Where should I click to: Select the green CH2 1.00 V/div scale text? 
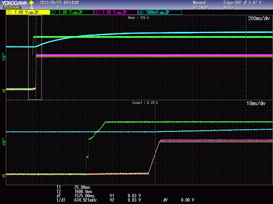68,12
